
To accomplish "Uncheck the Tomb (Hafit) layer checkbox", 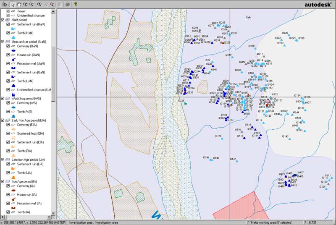I will tap(8, 33).
